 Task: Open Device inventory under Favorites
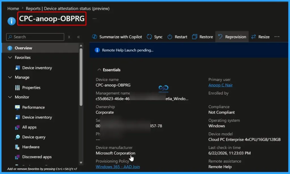37,68
